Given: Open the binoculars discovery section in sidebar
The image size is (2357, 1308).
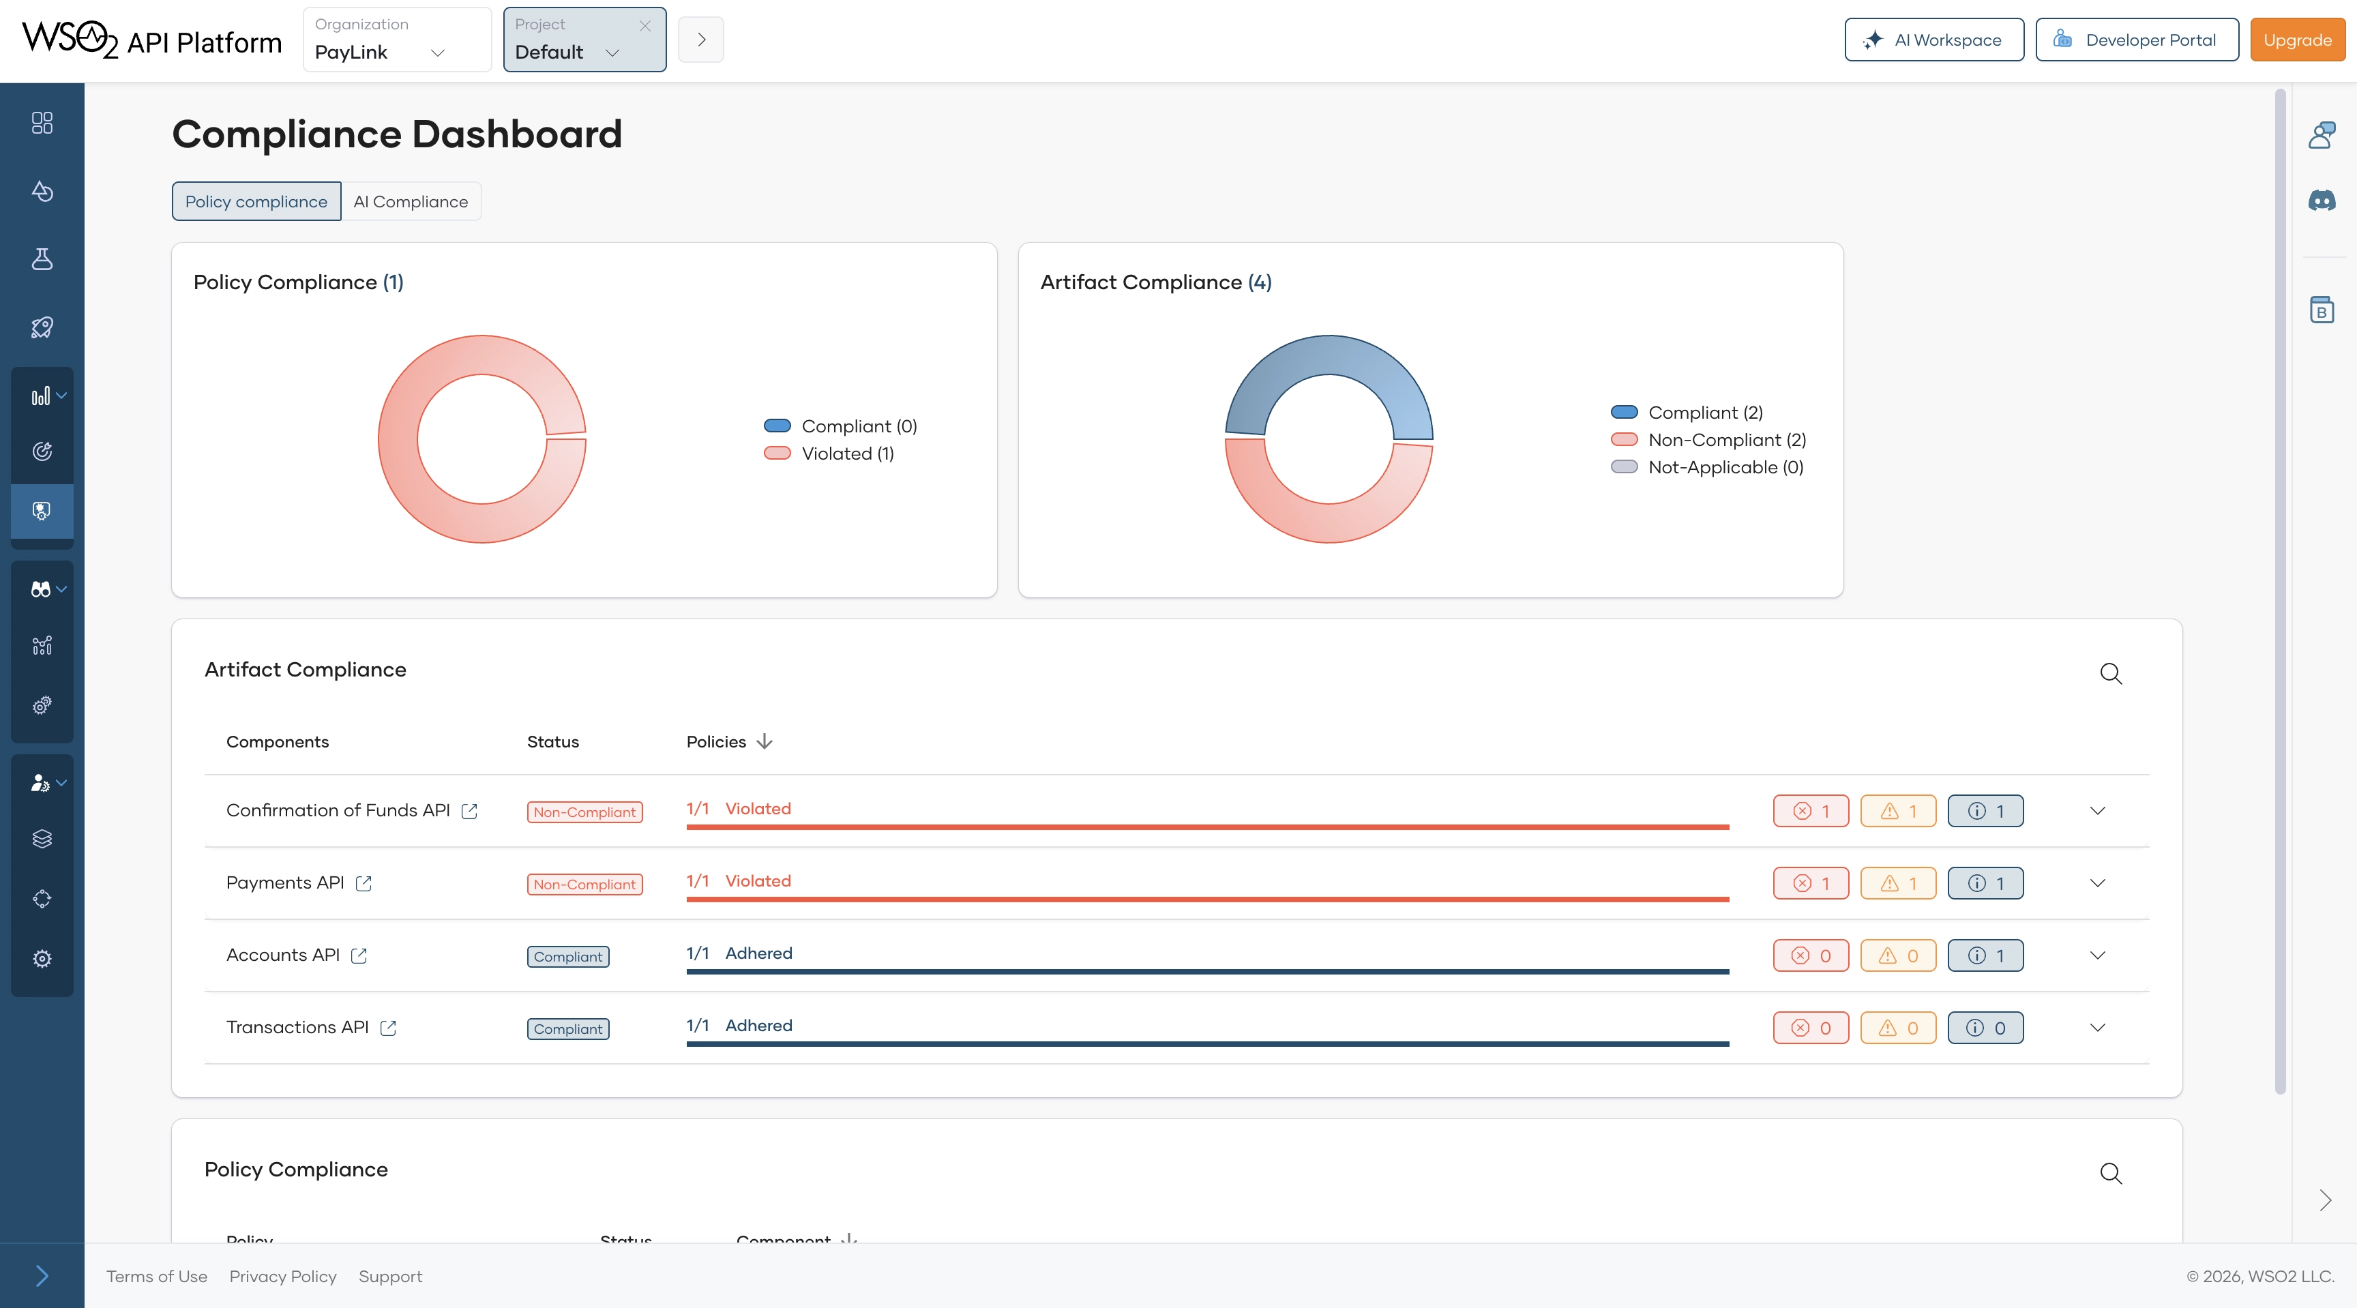Looking at the screenshot, I should 41,588.
